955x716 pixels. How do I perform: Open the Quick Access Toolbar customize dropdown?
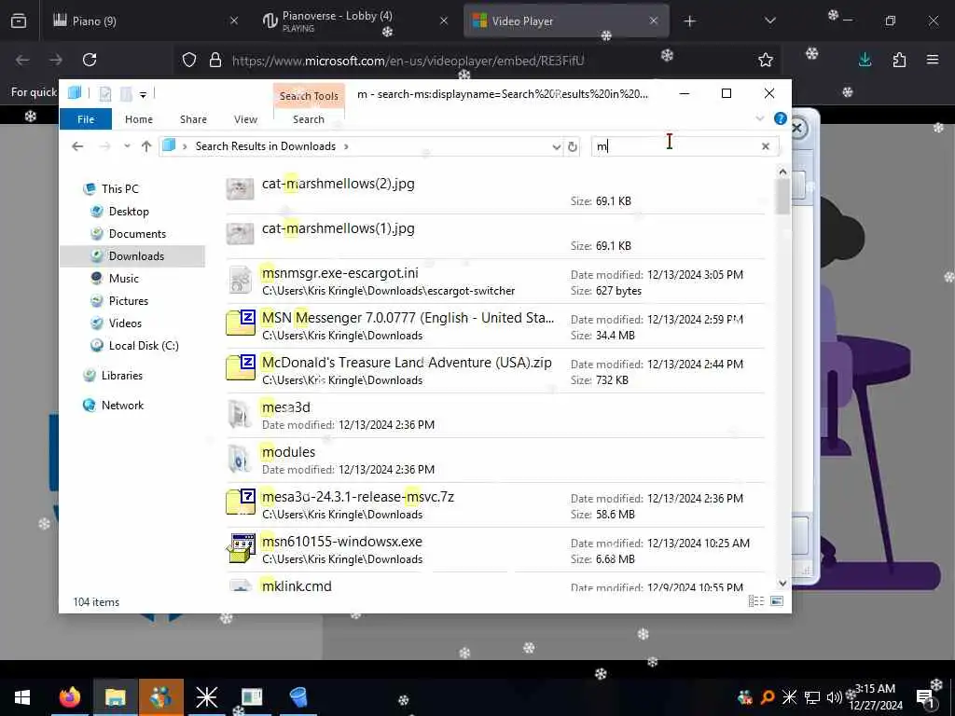tap(143, 94)
